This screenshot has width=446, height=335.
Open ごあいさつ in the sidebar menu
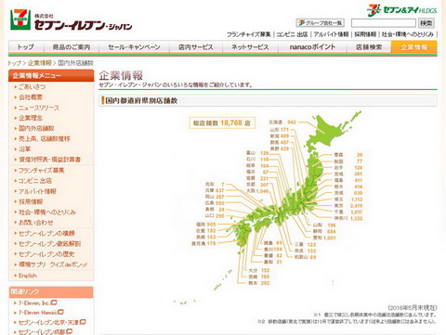[x=33, y=87]
